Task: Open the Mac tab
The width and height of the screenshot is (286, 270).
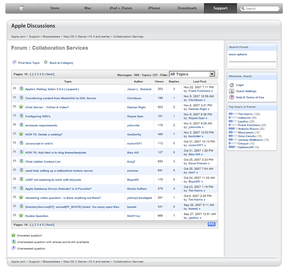Action: click(x=88, y=8)
